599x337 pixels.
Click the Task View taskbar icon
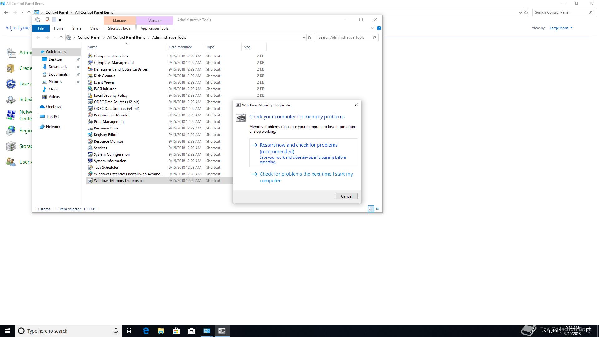130,331
